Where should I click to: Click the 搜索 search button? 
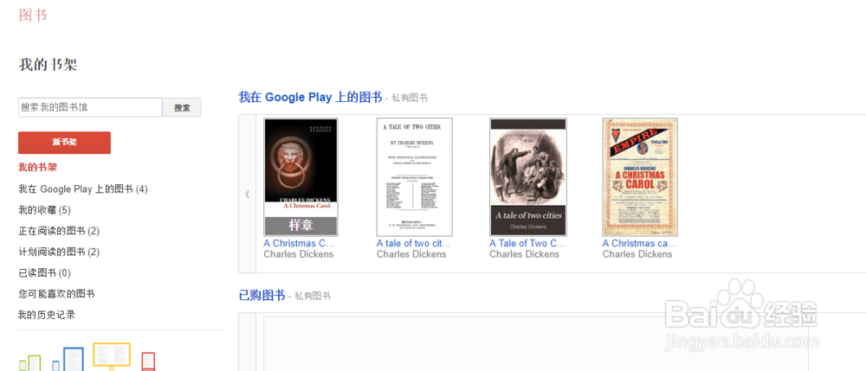(x=182, y=107)
